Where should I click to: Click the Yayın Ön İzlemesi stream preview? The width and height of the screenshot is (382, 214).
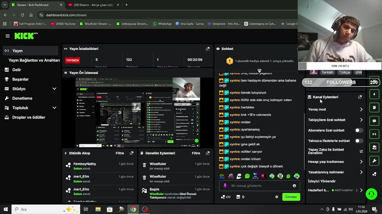click(x=138, y=112)
